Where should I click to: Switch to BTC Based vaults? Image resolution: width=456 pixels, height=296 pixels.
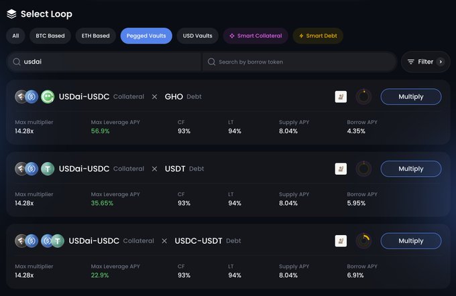click(x=50, y=35)
